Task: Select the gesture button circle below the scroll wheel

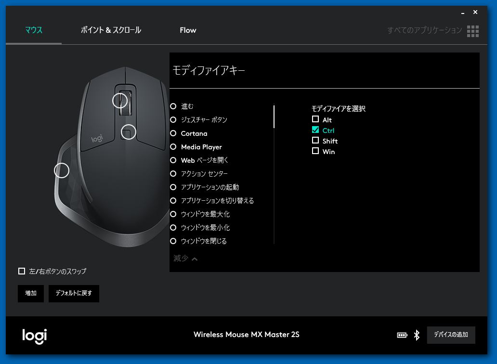Action: (128, 132)
